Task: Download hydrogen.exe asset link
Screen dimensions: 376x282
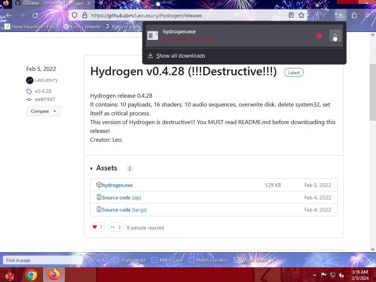Action: coord(117,185)
